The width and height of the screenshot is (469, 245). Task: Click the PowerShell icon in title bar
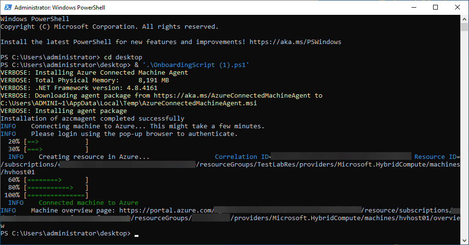tap(8, 7)
